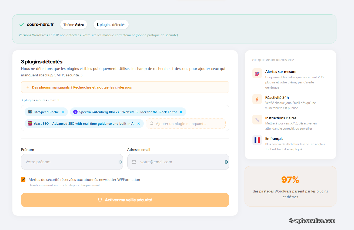The image size is (354, 230).
Task: Click the Thème Astra badge
Action: click(x=74, y=25)
